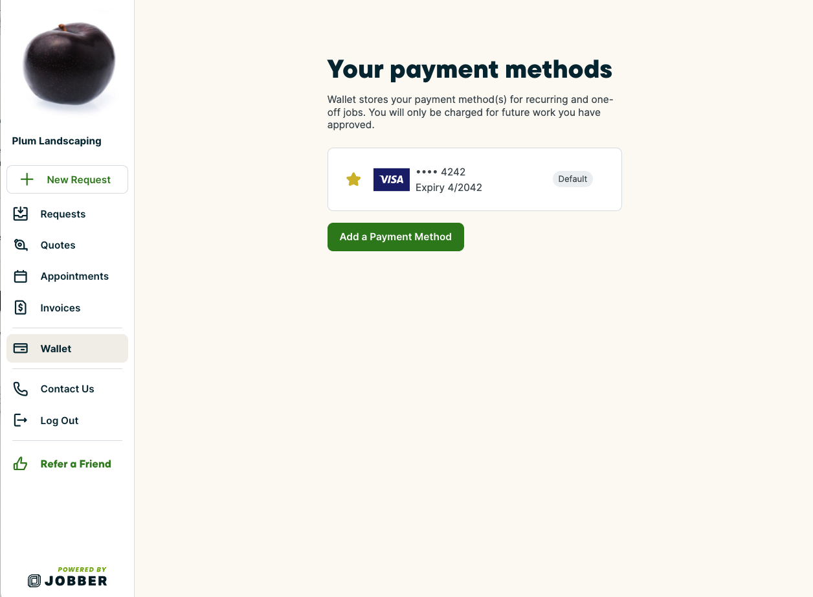Screen dimensions: 813x597
Task: Click the plus icon beside New Request
Action: pyautogui.click(x=27, y=179)
